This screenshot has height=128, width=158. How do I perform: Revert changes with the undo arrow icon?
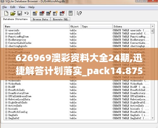(x=27, y=13)
